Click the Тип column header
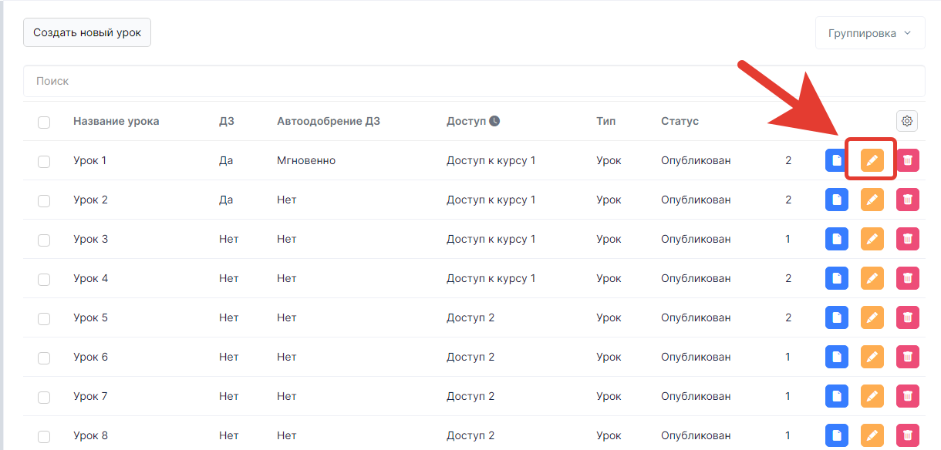Image resolution: width=941 pixels, height=450 pixels. (x=606, y=121)
